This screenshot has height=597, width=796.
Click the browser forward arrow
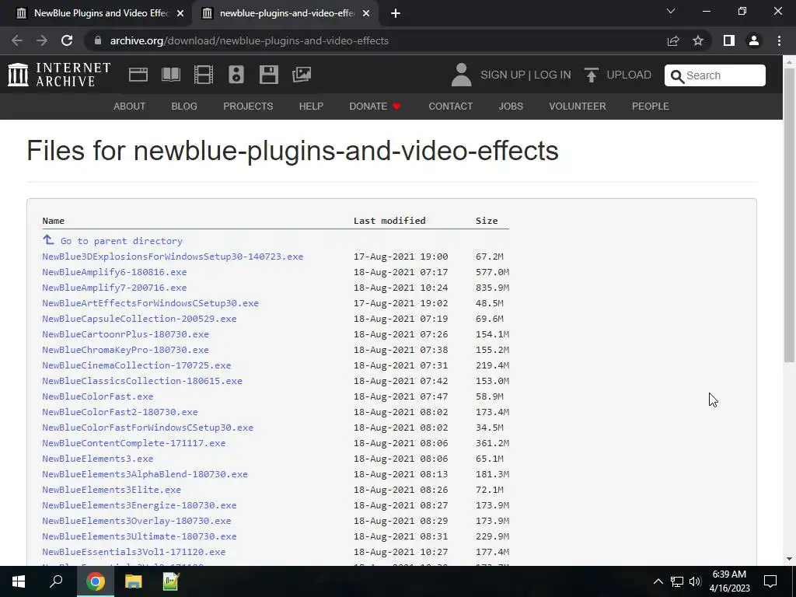[42, 40]
